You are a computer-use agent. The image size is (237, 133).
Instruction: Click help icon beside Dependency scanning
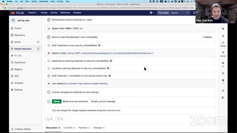coord(111,61)
